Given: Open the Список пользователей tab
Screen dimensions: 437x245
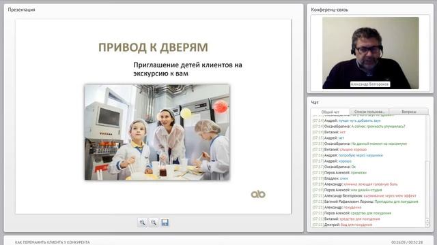Looking at the screenshot, I should pyautogui.click(x=369, y=112).
